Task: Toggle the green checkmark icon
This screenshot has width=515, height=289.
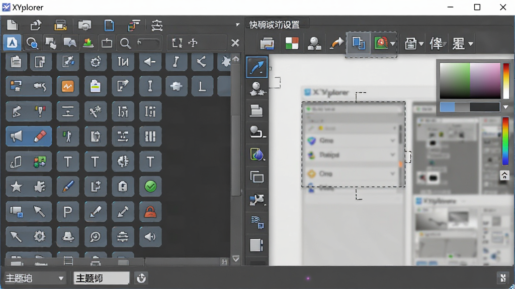Action: point(150,187)
